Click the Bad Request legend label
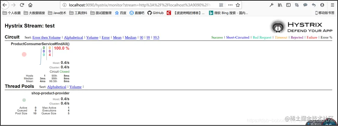Screen dimensions: 338x126 262,38
